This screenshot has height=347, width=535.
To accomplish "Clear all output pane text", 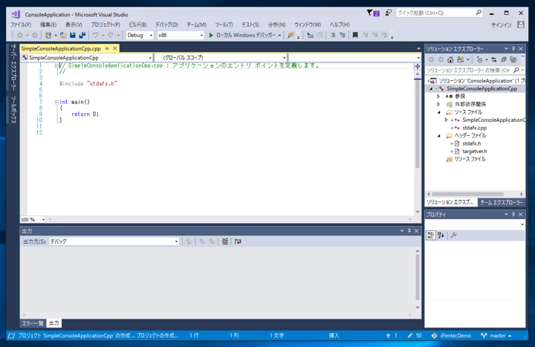I will pyautogui.click(x=224, y=241).
